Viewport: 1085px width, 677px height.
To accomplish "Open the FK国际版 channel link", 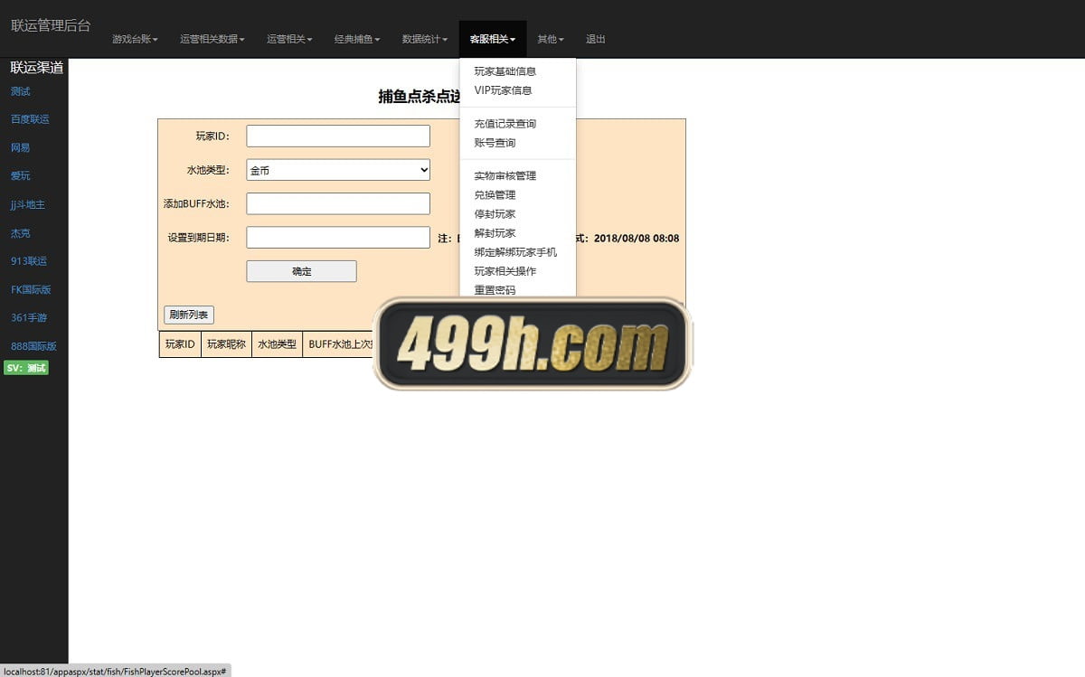I will (x=31, y=290).
